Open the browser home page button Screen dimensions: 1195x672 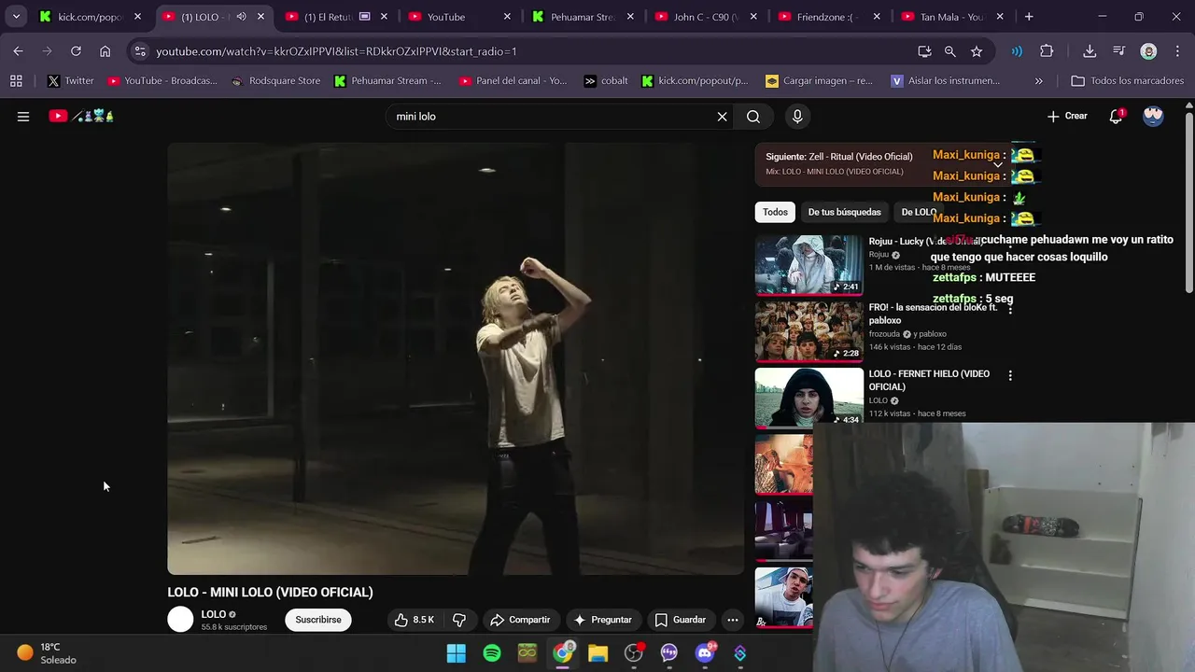pyautogui.click(x=105, y=51)
